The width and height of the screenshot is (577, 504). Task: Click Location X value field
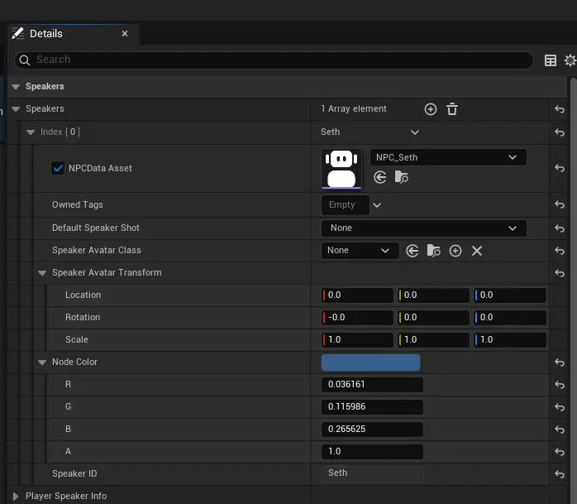click(357, 295)
